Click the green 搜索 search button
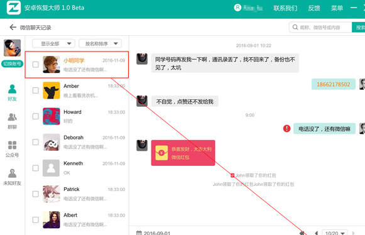This screenshot has height=235, width=365. point(359,27)
